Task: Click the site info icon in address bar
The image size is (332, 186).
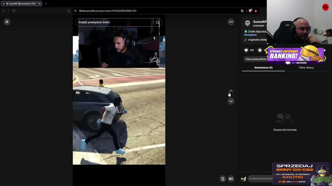Action: point(75,11)
